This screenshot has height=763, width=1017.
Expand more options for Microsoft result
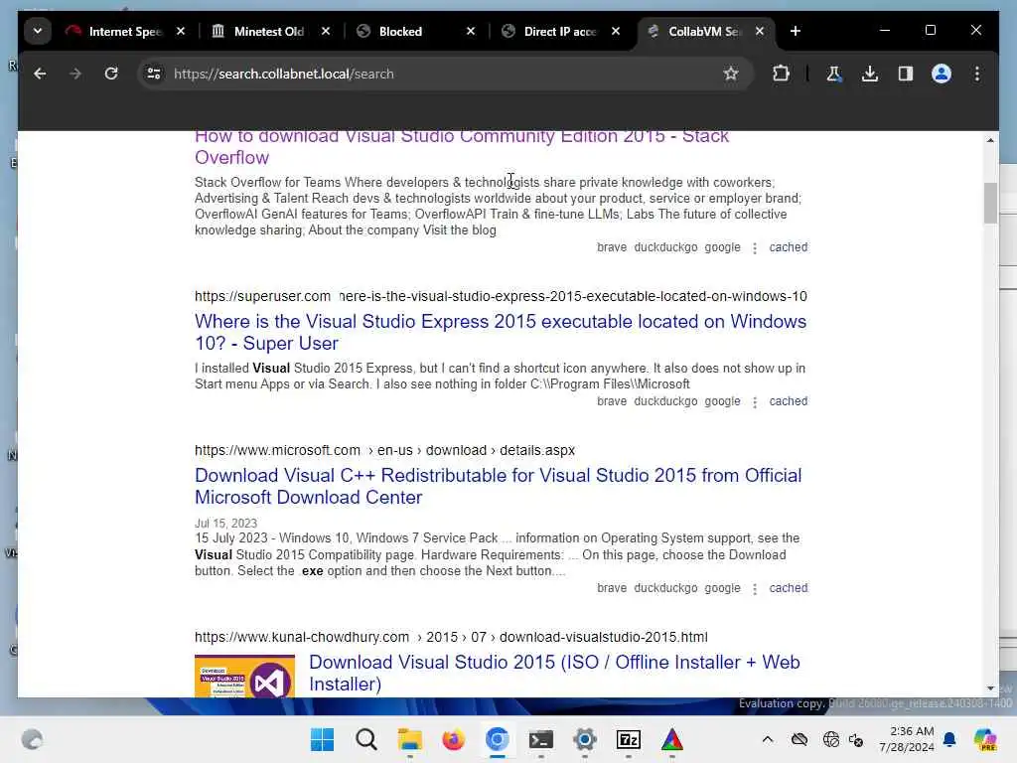click(x=755, y=589)
